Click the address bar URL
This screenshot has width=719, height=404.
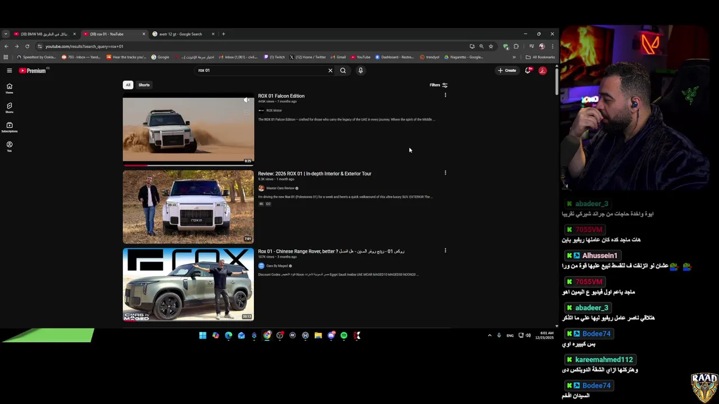[84, 47]
